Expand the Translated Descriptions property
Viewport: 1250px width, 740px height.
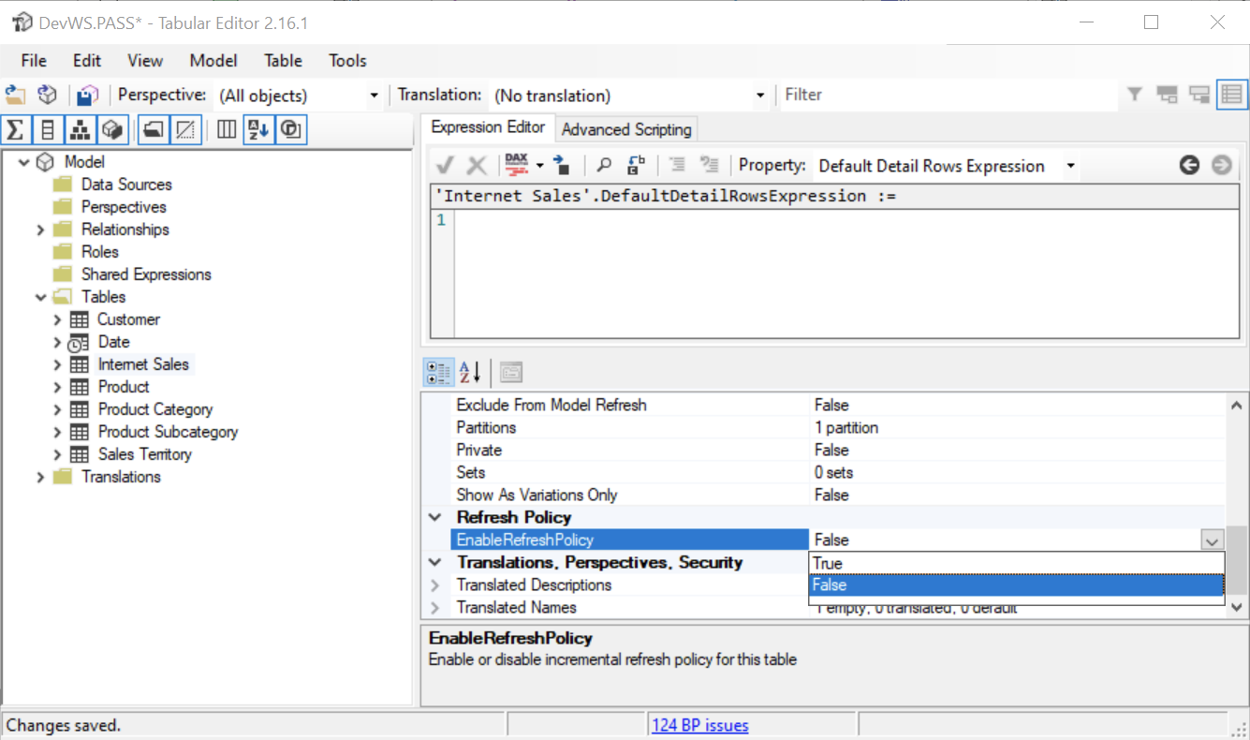(435, 585)
